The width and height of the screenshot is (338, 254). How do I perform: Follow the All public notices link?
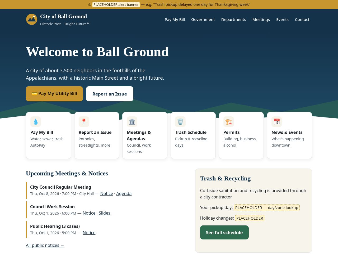click(x=45, y=245)
